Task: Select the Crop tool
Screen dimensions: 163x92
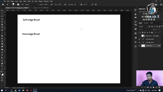Action: tap(2, 22)
